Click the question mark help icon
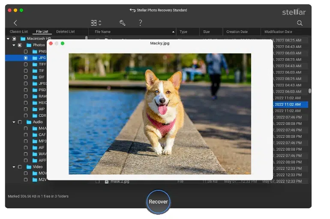The height and width of the screenshot is (219, 330). click(141, 23)
